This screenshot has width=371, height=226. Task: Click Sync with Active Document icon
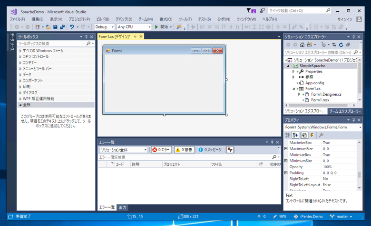click(334, 45)
